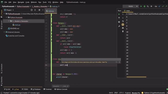The width and height of the screenshot is (168, 94).
Task: Click Usuarios breadcrumb below editor
Action: pyautogui.click(x=56, y=86)
